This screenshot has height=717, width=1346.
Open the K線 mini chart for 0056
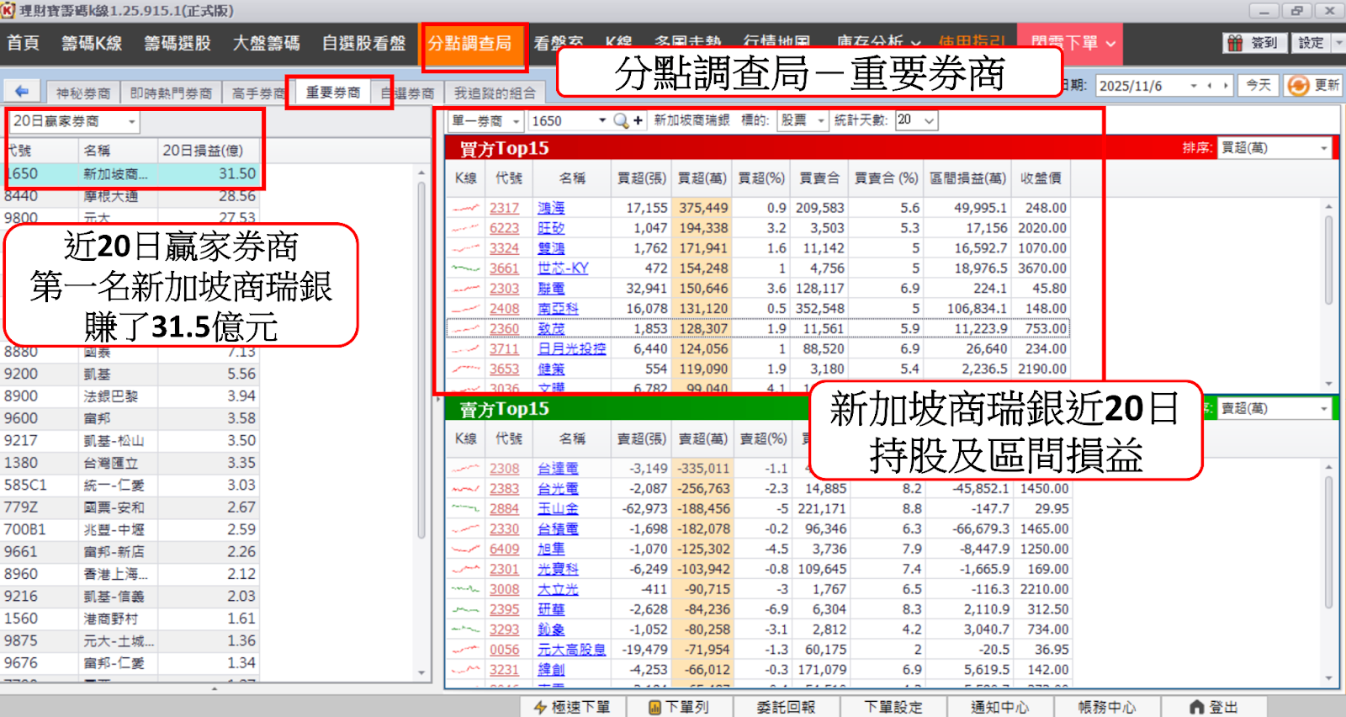(465, 650)
